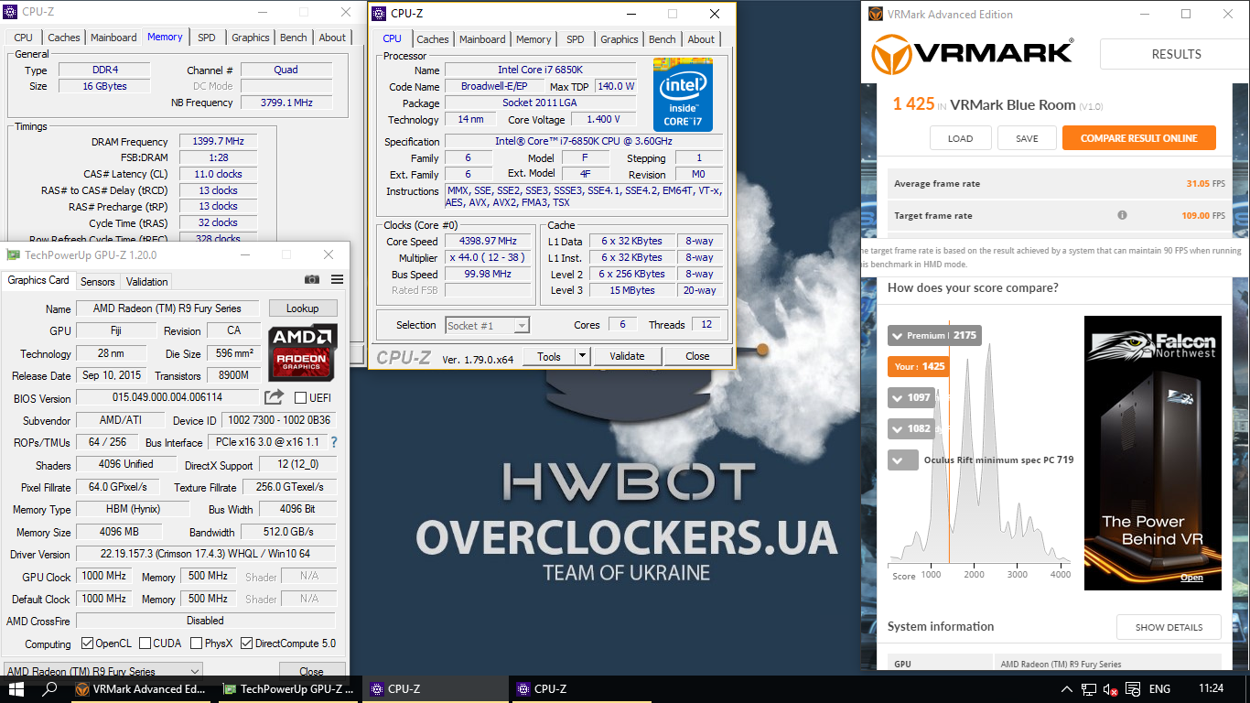Viewport: 1250px width, 703px height.
Task: Expand the Your 1425 score entry
Action: click(919, 366)
